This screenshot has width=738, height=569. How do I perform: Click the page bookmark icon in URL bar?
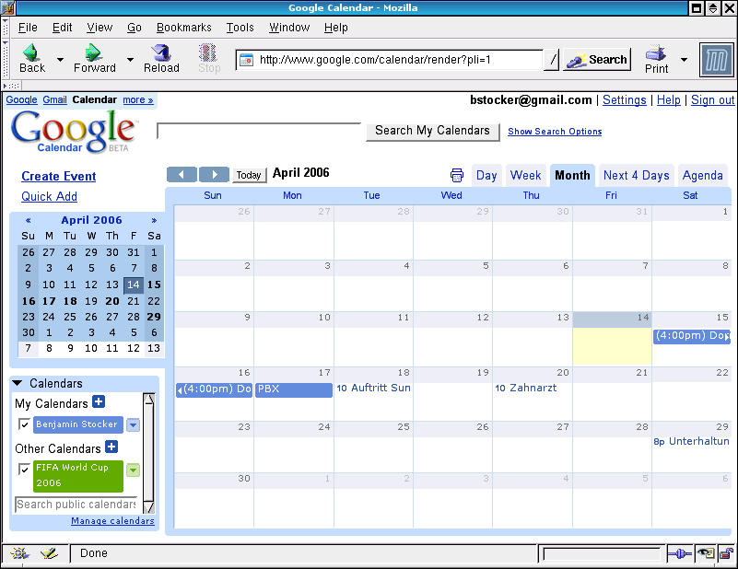[246, 60]
